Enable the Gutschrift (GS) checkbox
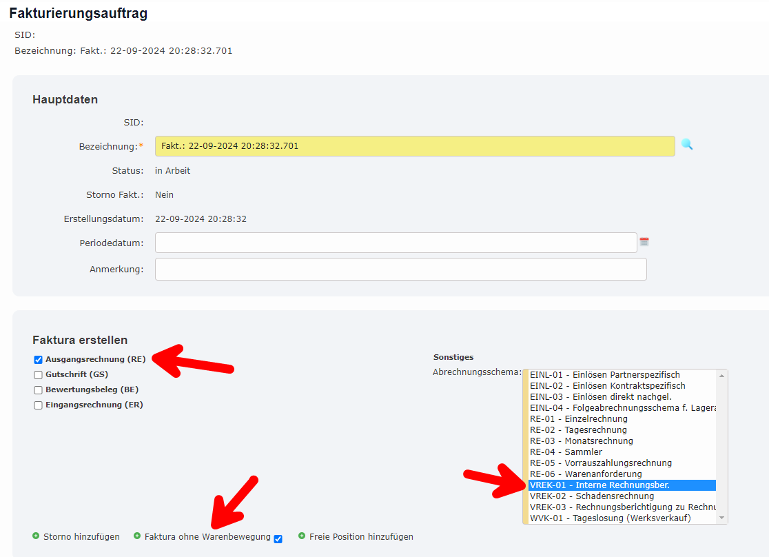 [x=39, y=375]
